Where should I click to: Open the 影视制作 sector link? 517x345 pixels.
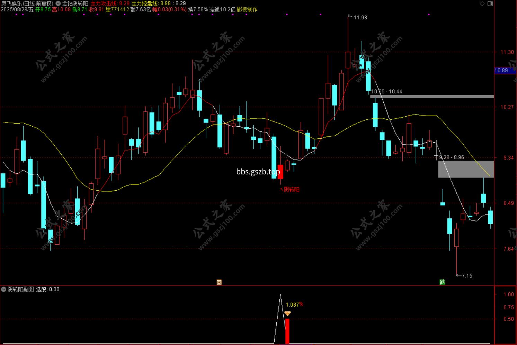[x=247, y=10]
